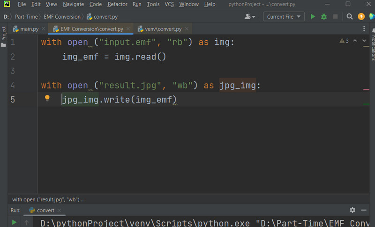Click the green stripe mark in scrollbar
375x227 pixels.
366,104
